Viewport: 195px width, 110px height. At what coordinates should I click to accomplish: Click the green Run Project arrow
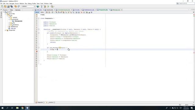click(x=48, y=6)
